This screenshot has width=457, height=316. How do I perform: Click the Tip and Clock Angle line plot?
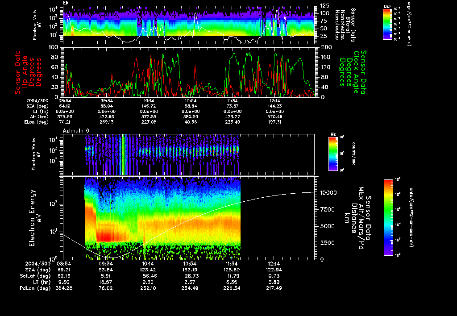pyautogui.click(x=189, y=72)
